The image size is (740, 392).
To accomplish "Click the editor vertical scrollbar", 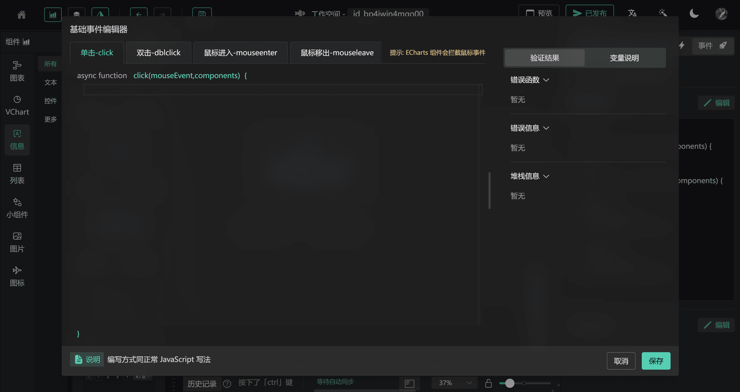I will click(x=489, y=191).
